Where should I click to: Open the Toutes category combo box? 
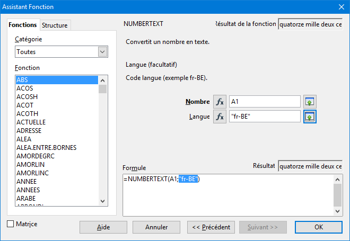click(62, 52)
